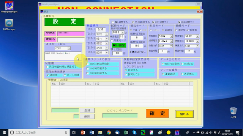The height and width of the screenshot is (136, 243).
Task: Select the CSV型式 data output option
Action: point(182,64)
